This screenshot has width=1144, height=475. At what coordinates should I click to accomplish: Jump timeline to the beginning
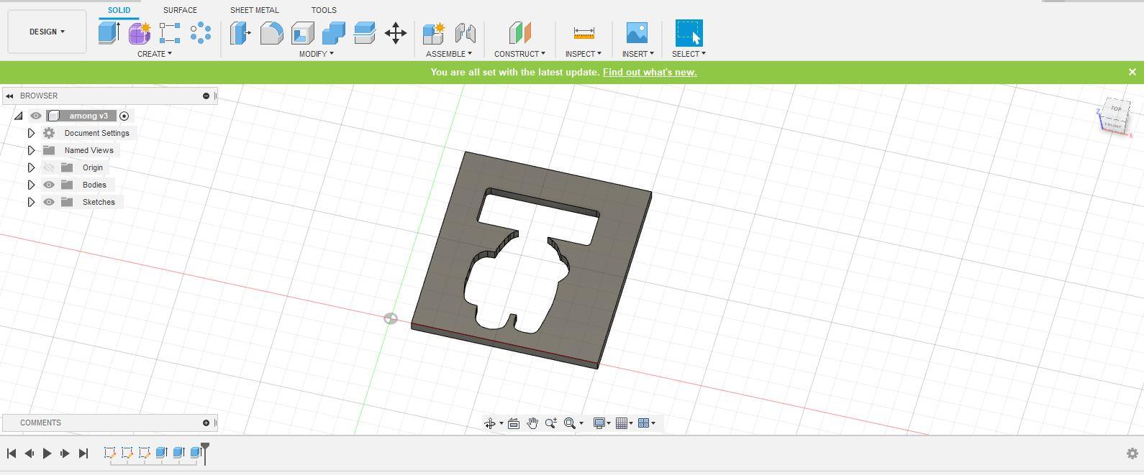[x=12, y=453]
